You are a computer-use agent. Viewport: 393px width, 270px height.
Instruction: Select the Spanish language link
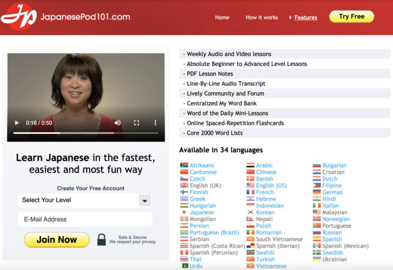[x=332, y=239]
